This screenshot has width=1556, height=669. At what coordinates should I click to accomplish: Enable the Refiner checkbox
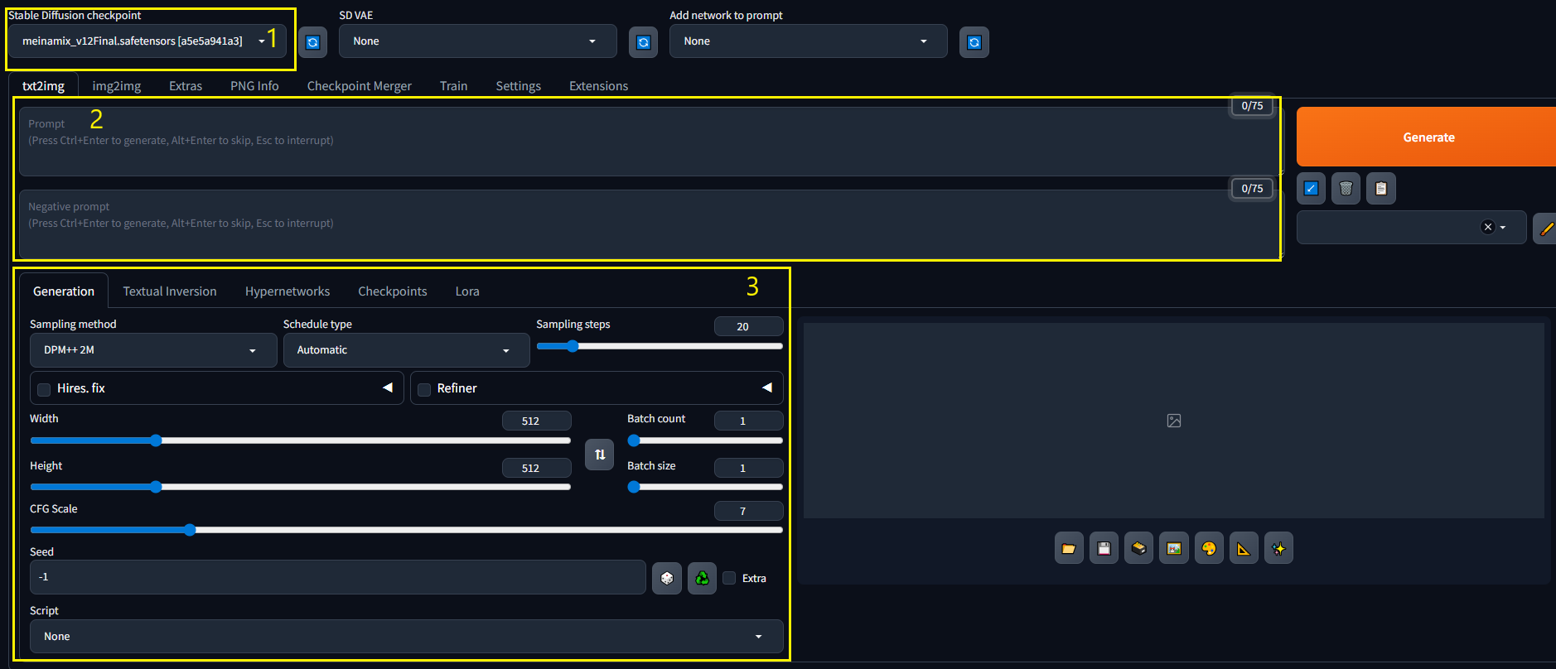(424, 389)
